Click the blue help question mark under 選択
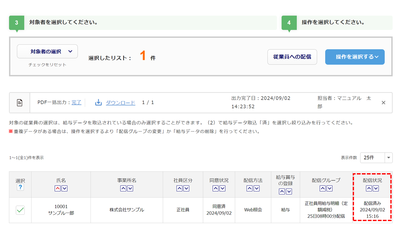The height and width of the screenshot is (227, 401). (x=20, y=187)
